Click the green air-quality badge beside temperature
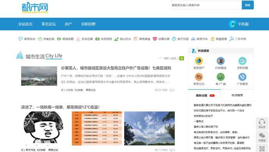The image size is (269, 152). (182, 58)
